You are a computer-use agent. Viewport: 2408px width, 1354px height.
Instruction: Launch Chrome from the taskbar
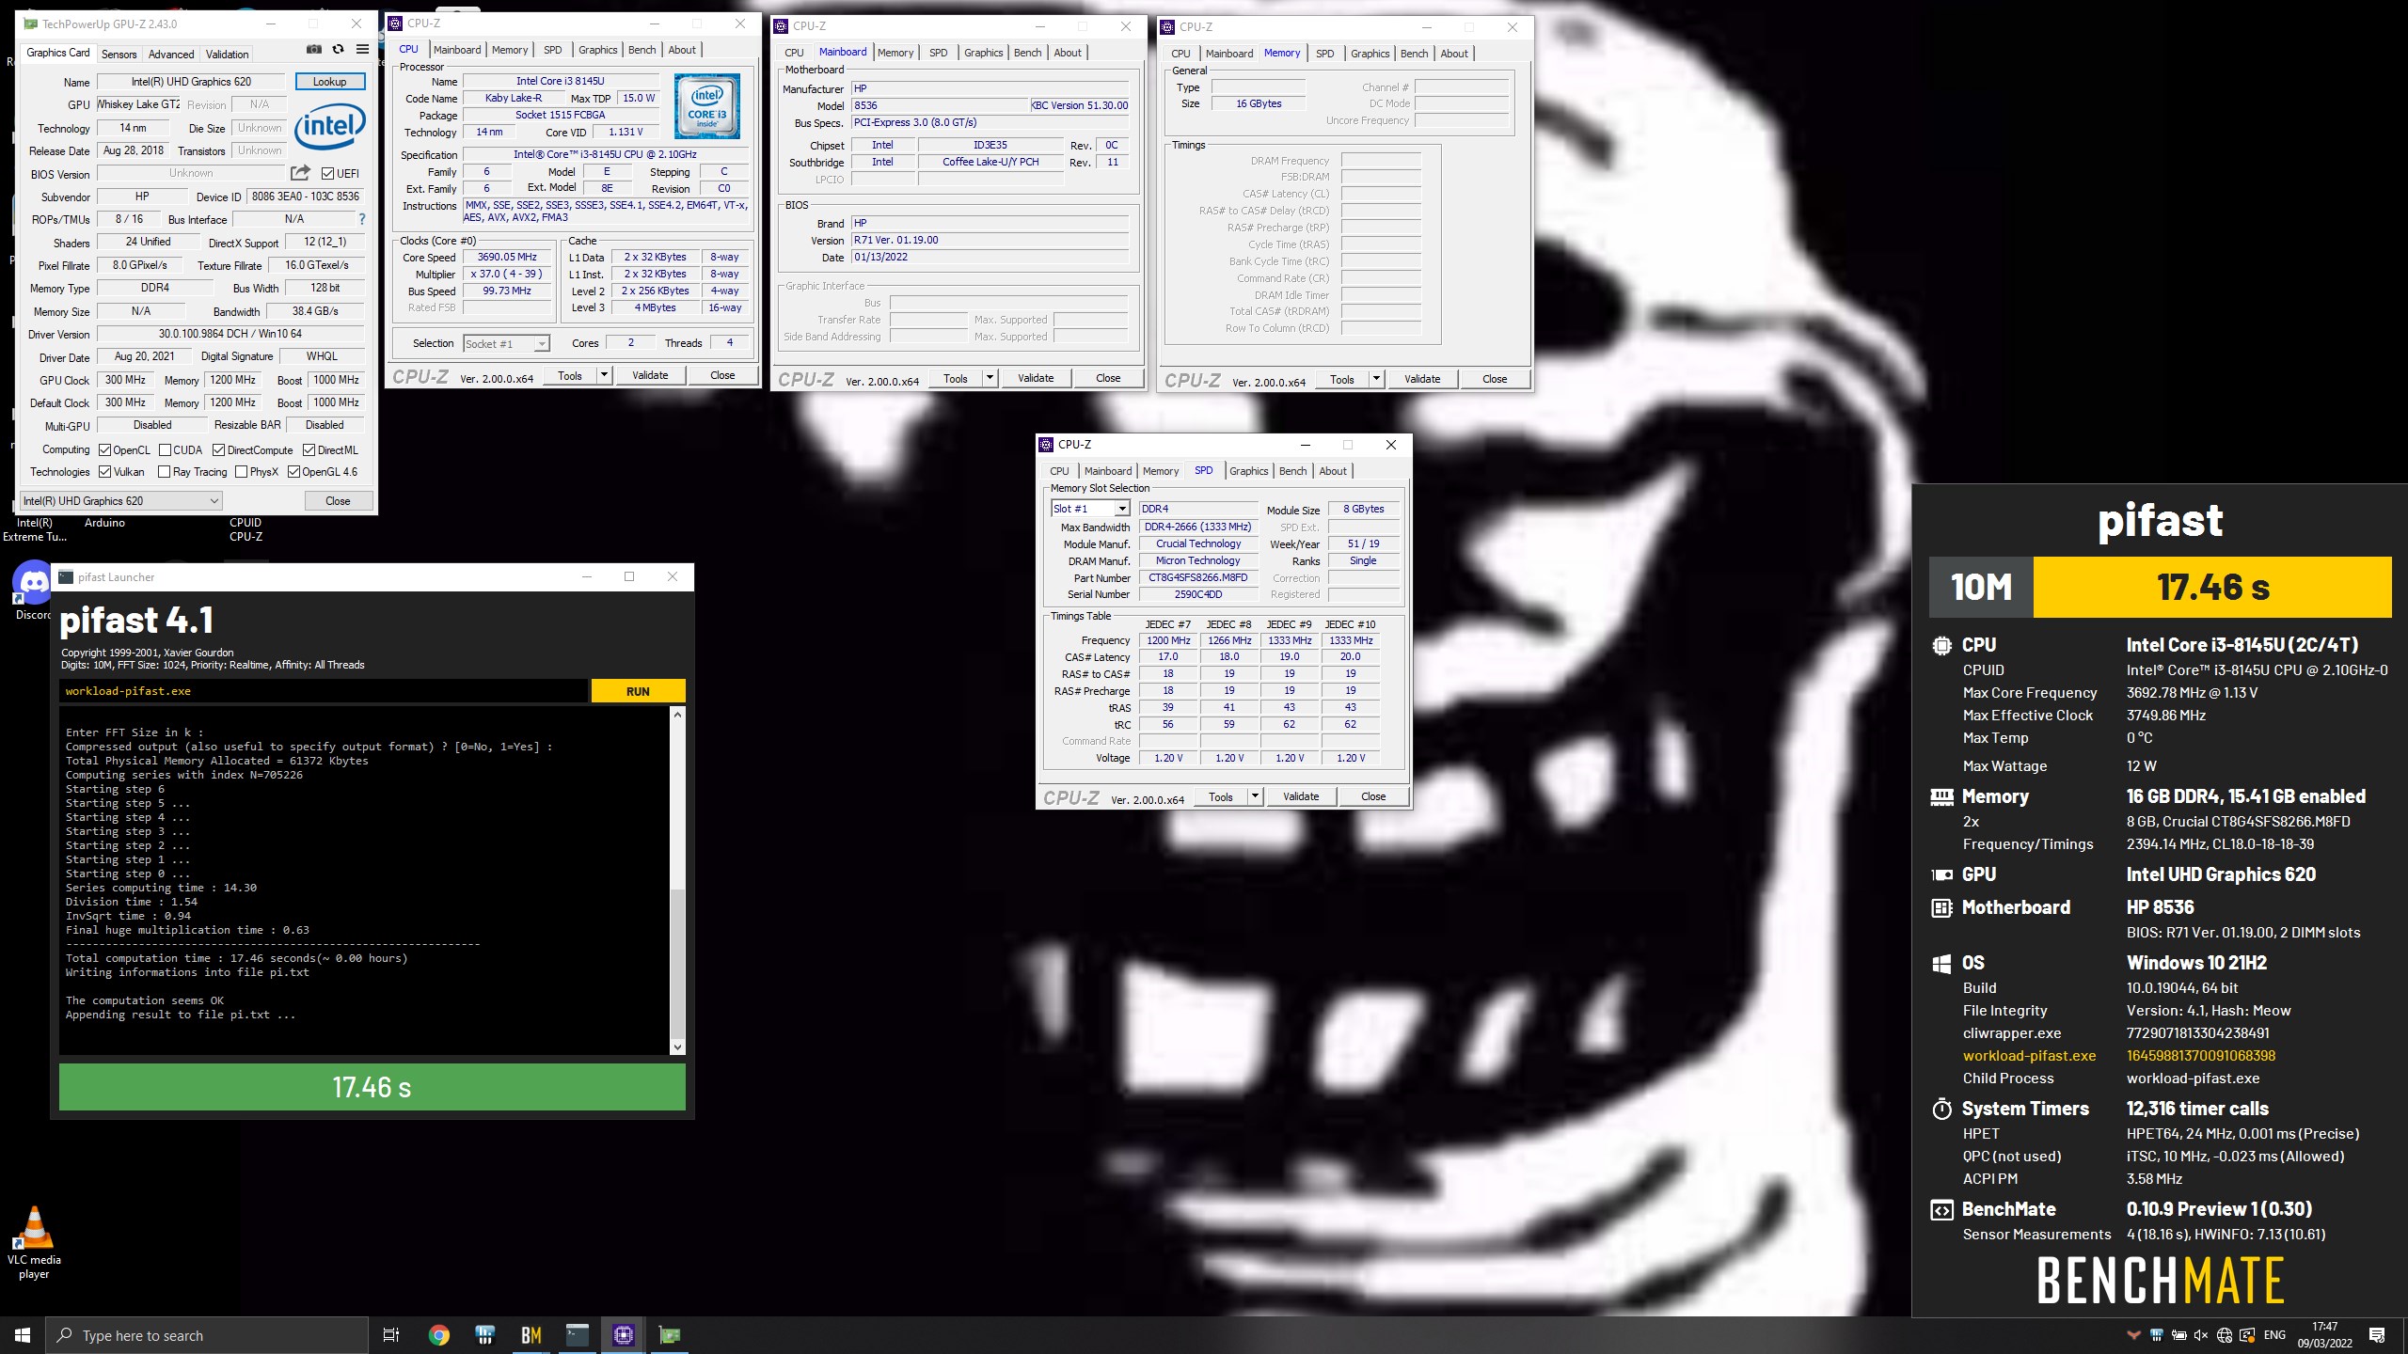tap(438, 1335)
